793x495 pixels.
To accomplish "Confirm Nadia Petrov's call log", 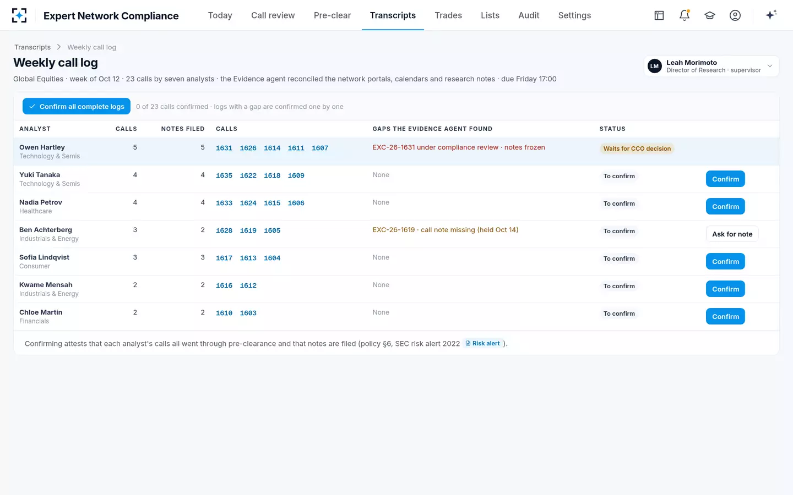I will pos(725,206).
